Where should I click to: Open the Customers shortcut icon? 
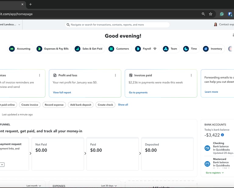point(111,49)
